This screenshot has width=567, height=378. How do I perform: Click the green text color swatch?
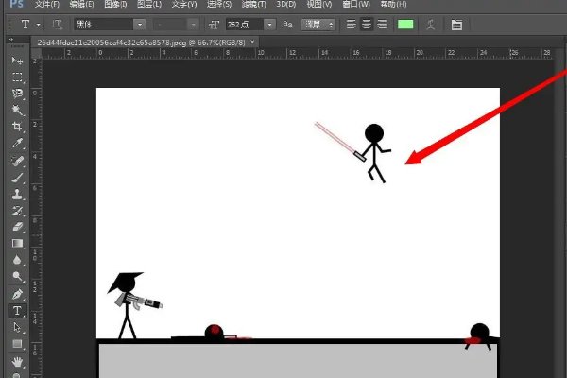[x=407, y=24]
